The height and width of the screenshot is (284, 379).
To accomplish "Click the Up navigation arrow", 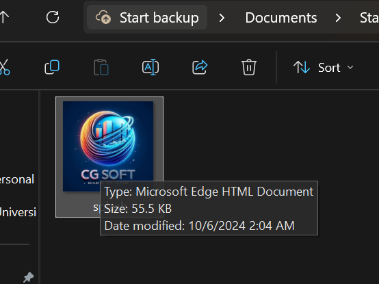I will point(4,17).
